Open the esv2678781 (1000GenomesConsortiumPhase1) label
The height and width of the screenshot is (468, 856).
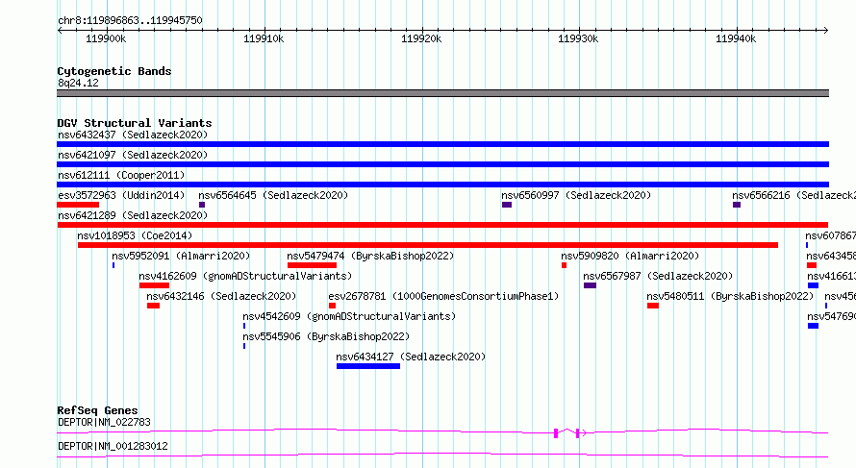[x=443, y=296]
